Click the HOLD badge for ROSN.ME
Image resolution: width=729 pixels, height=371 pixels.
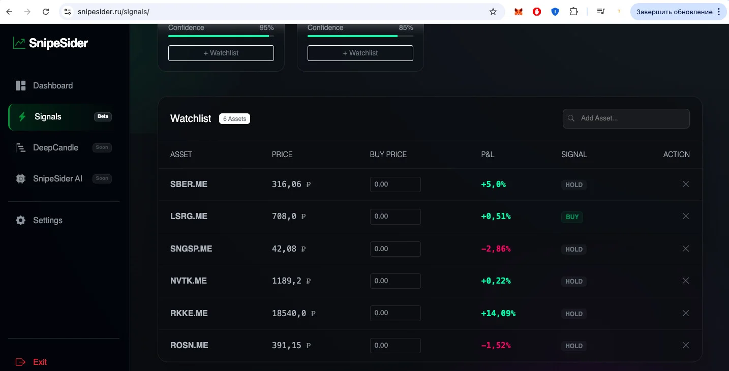pos(574,346)
